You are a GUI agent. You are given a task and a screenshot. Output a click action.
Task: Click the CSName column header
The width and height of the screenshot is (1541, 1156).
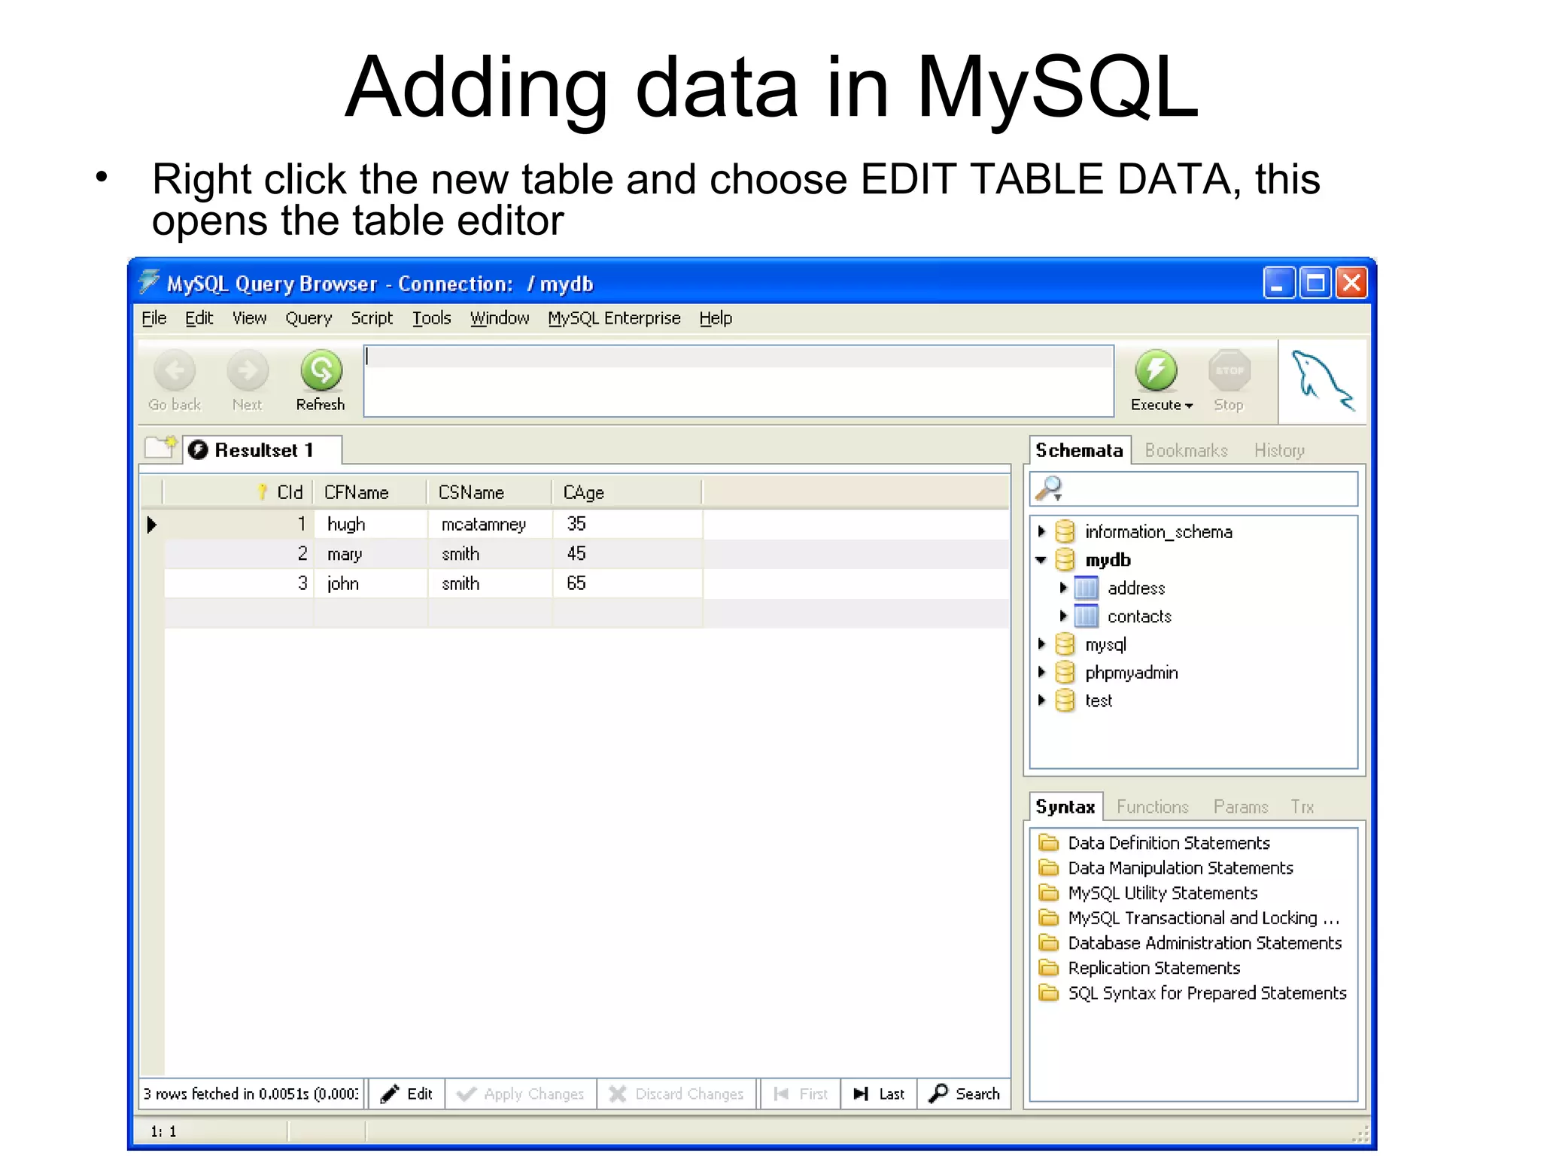[x=489, y=492]
